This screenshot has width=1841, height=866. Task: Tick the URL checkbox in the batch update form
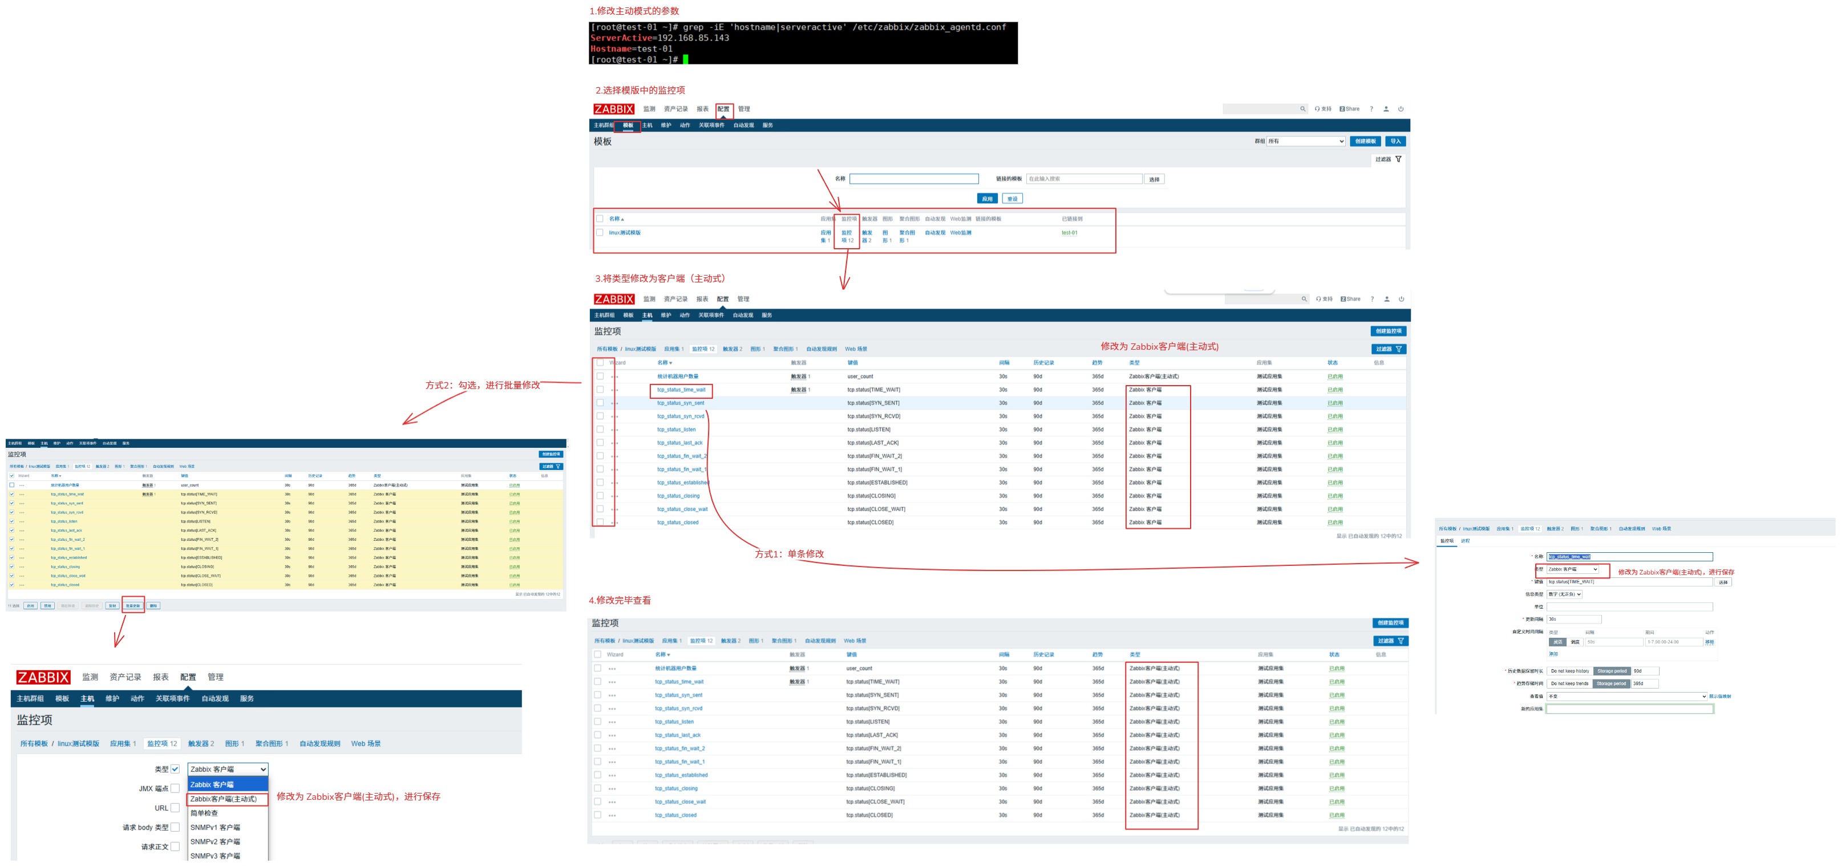point(175,808)
